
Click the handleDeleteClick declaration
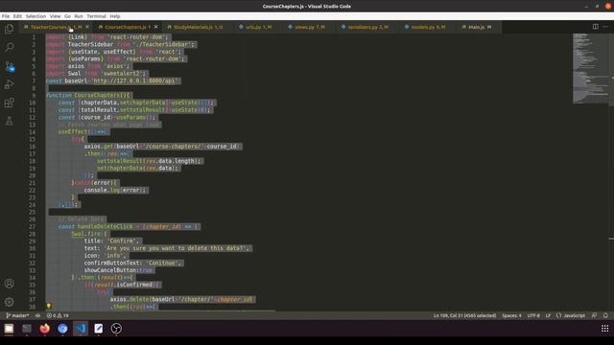[129, 226]
